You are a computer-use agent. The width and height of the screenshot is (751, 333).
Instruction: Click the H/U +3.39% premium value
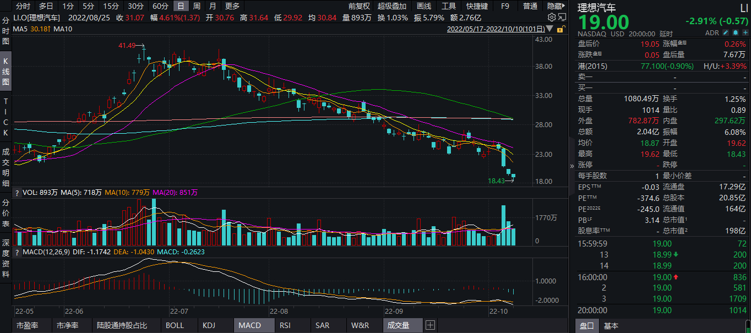point(734,66)
